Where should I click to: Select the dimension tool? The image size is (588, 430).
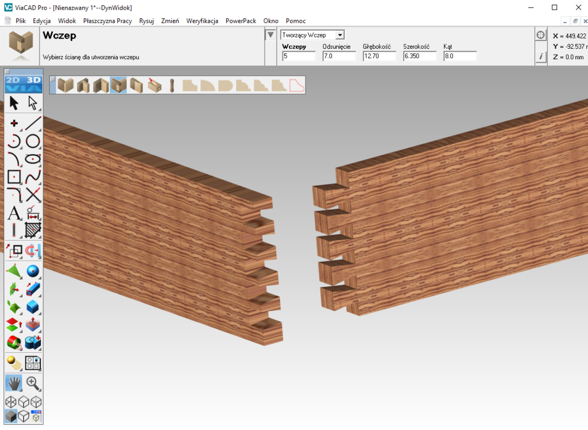point(33,213)
